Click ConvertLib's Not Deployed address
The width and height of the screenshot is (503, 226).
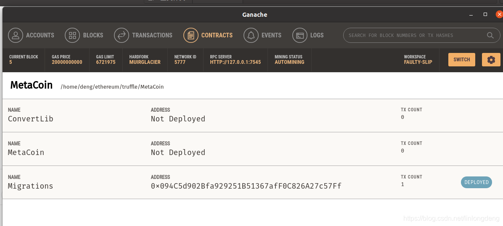pos(178,118)
